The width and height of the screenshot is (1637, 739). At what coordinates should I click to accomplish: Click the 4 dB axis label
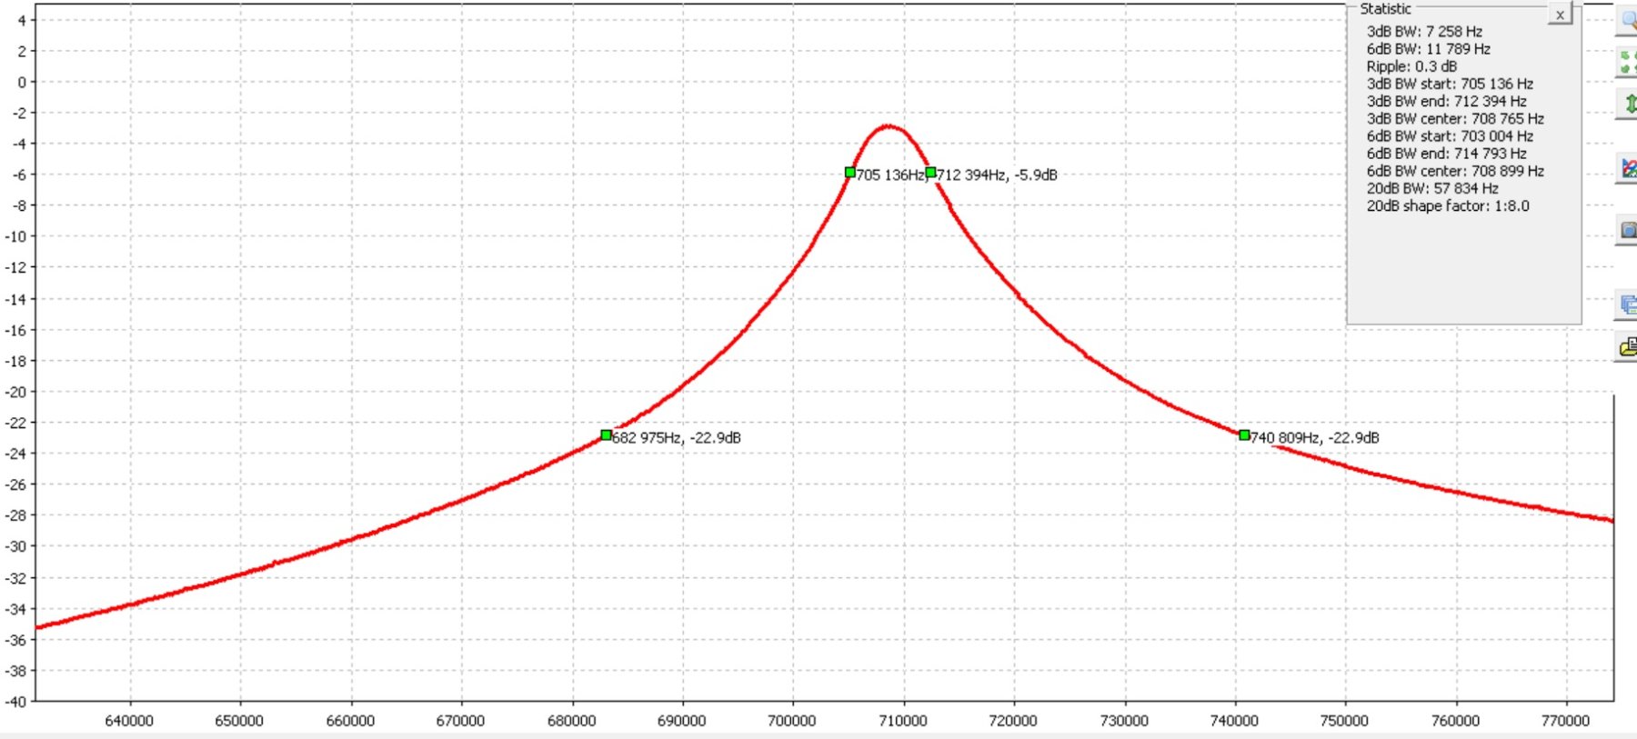coord(22,20)
